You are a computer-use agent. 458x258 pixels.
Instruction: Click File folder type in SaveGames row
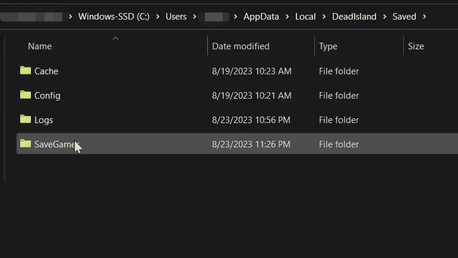339,144
